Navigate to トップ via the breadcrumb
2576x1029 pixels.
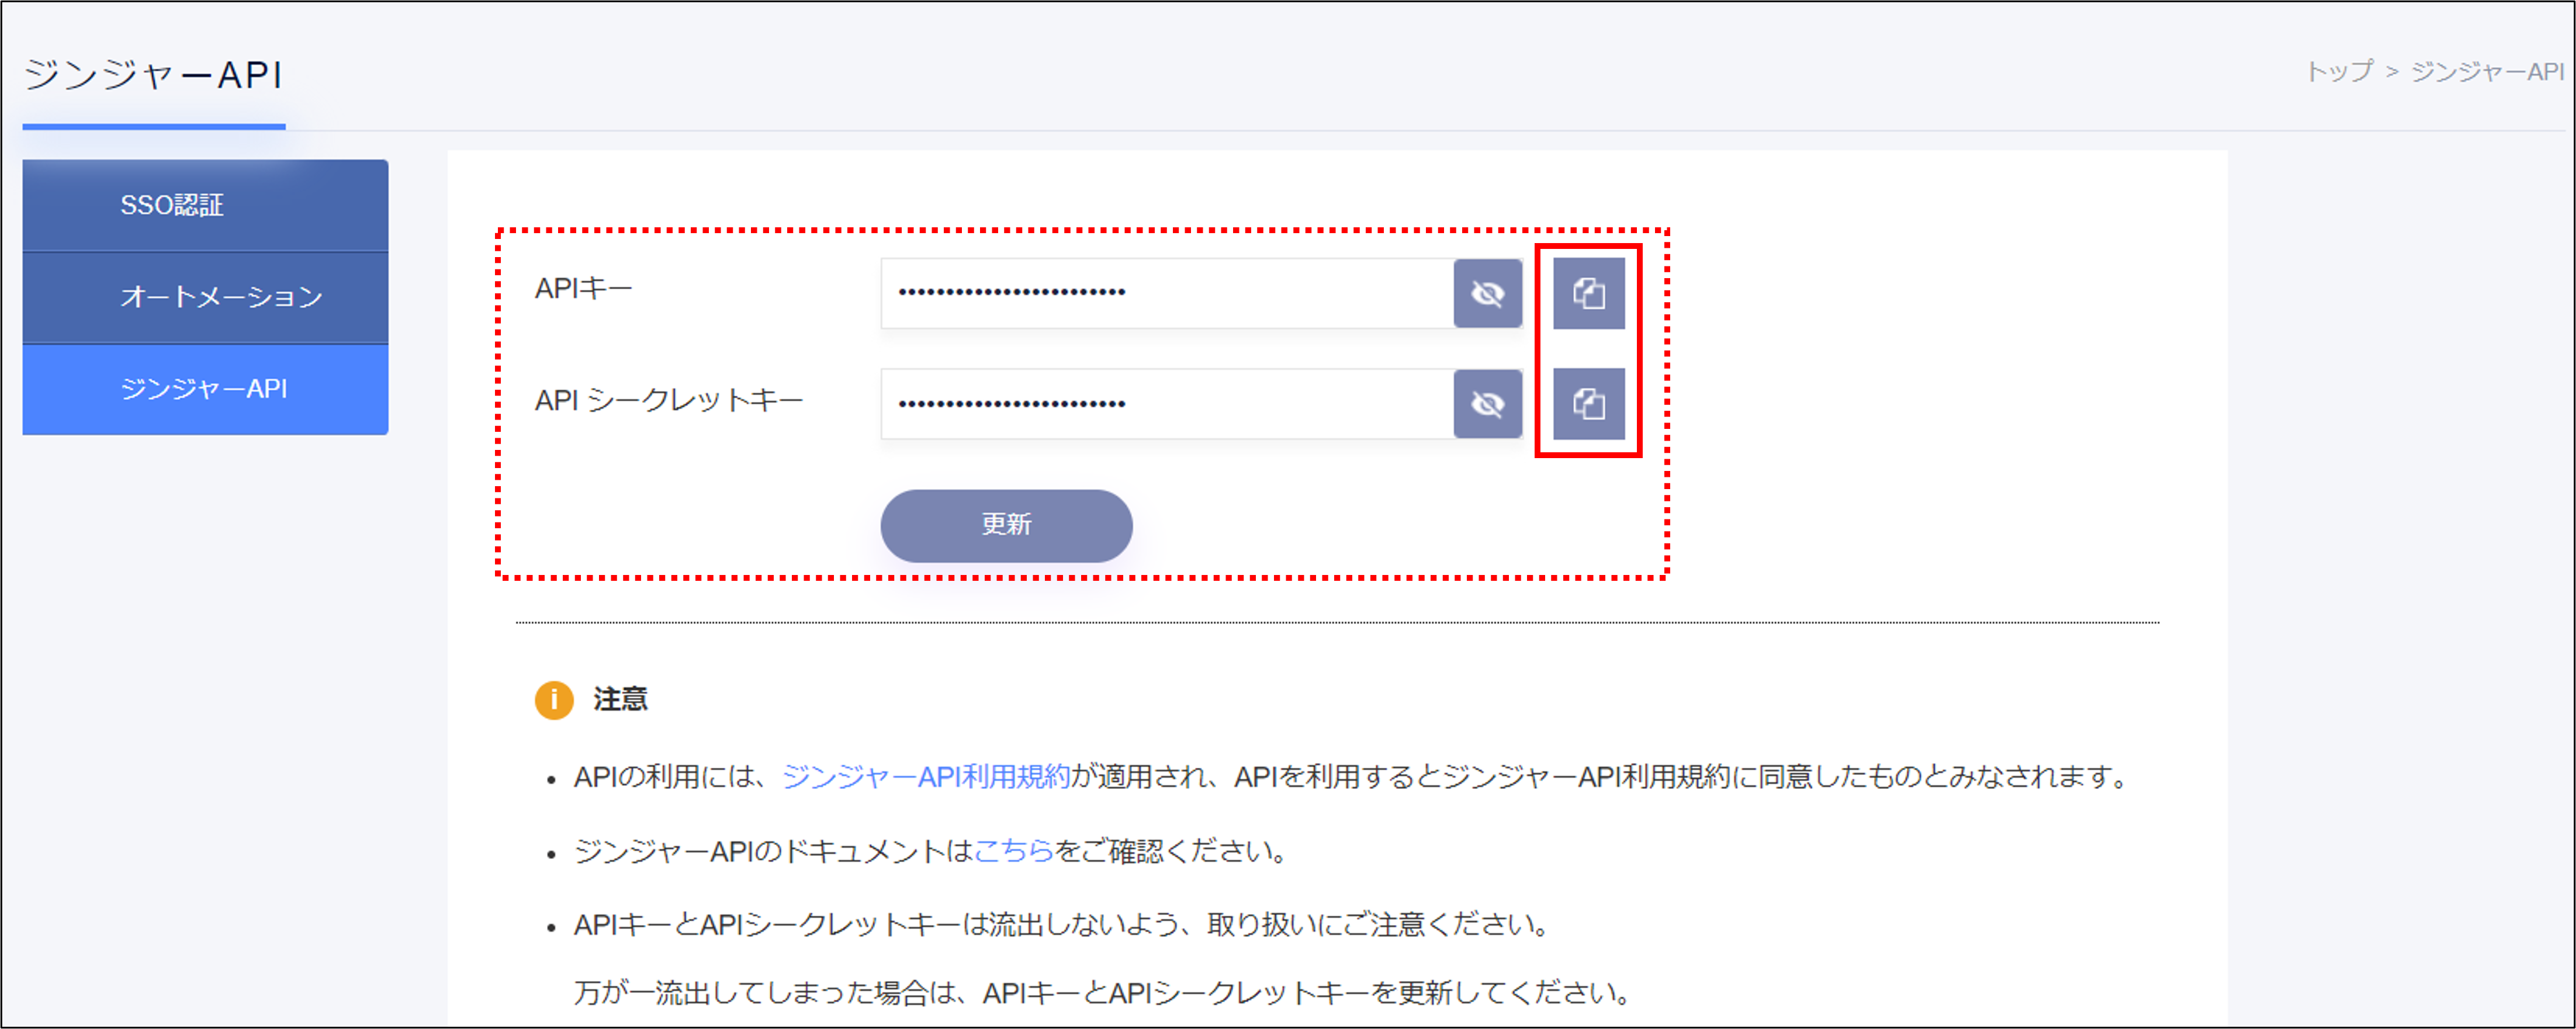2341,72
